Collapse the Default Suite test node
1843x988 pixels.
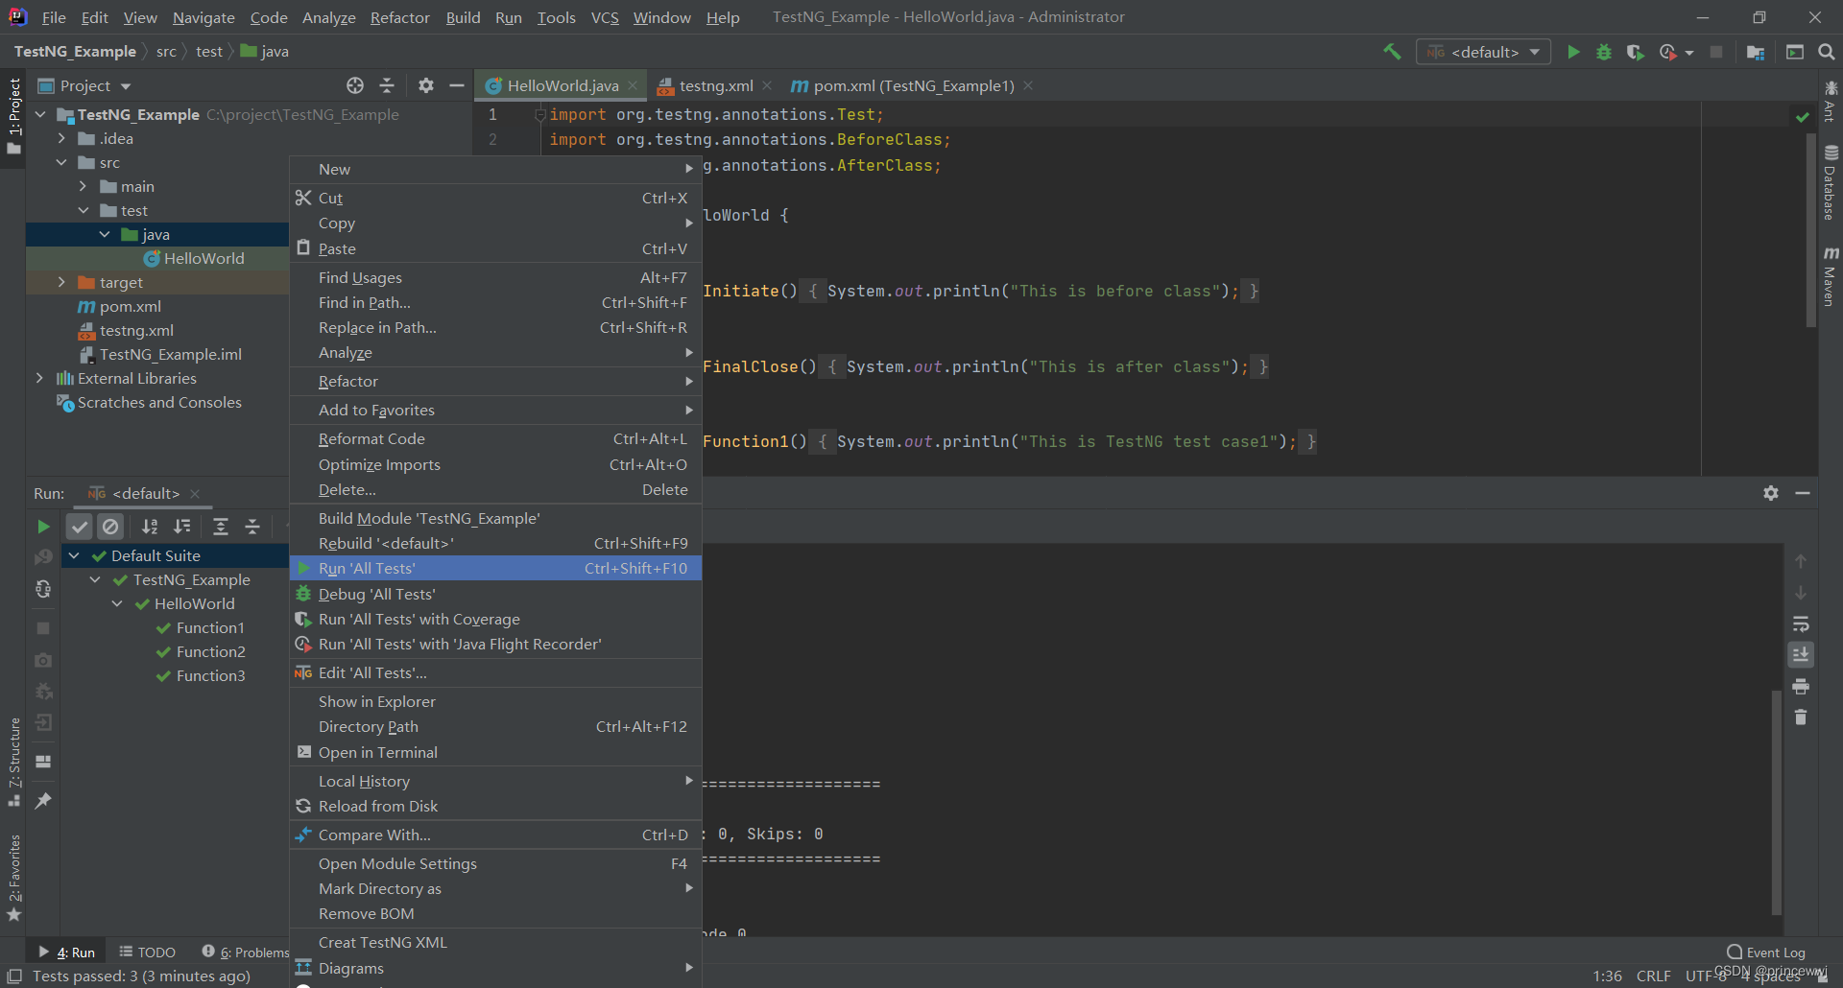pos(74,555)
